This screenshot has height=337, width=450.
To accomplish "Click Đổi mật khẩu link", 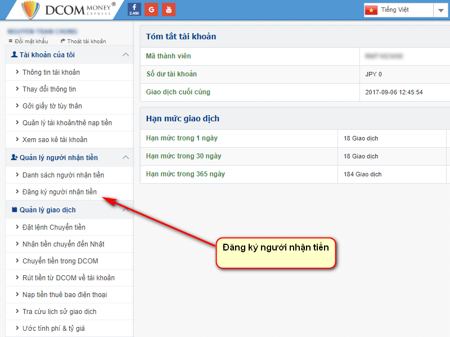I will pos(27,41).
